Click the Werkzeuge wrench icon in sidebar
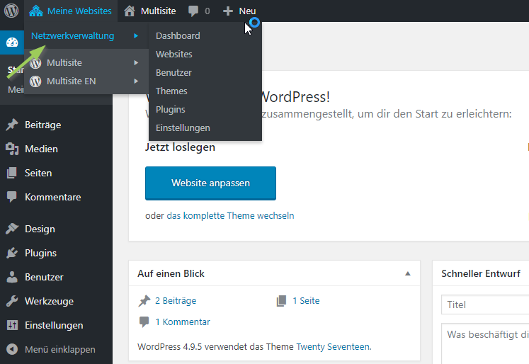529x364 pixels. [x=12, y=301]
